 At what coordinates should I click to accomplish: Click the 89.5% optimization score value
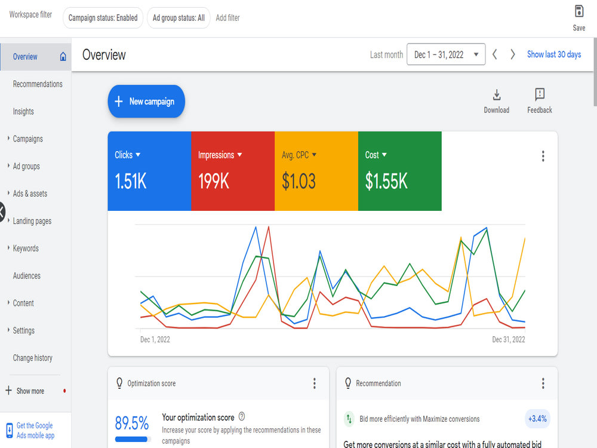click(132, 423)
